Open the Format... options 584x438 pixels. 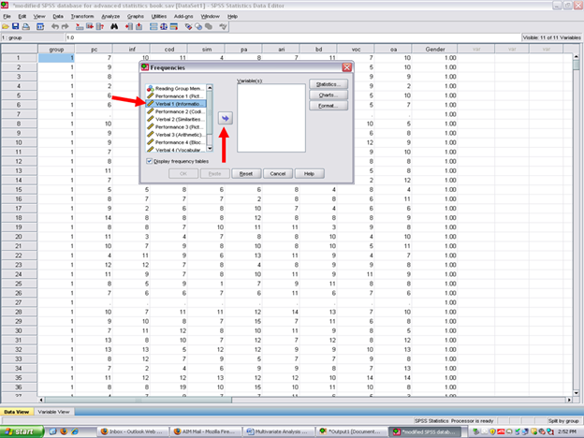[x=328, y=105]
